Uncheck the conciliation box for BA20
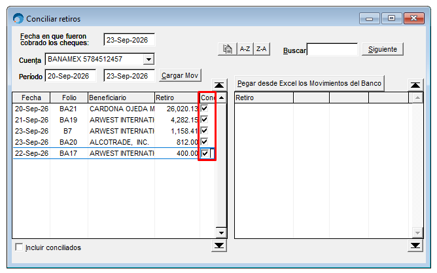Screen dimensions: 437x273 pos(204,142)
